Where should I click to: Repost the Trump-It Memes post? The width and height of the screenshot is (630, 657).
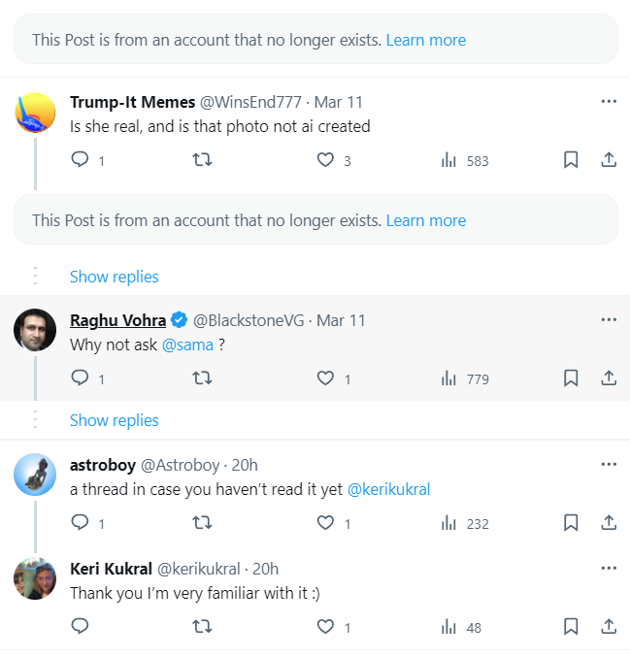pyautogui.click(x=203, y=160)
